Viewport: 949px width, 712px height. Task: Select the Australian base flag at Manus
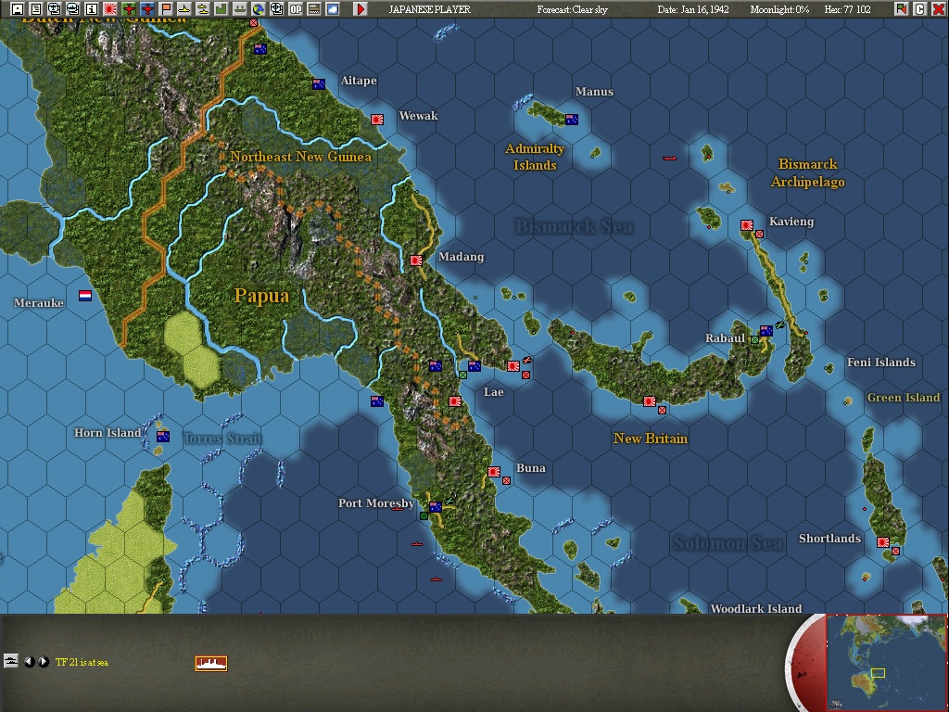(x=571, y=120)
